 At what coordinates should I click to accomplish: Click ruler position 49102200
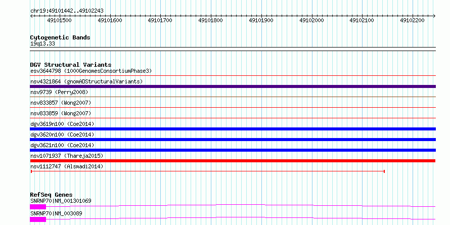413,20
